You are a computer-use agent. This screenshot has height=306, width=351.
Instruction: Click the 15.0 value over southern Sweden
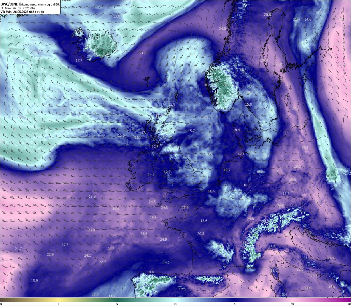(248, 104)
